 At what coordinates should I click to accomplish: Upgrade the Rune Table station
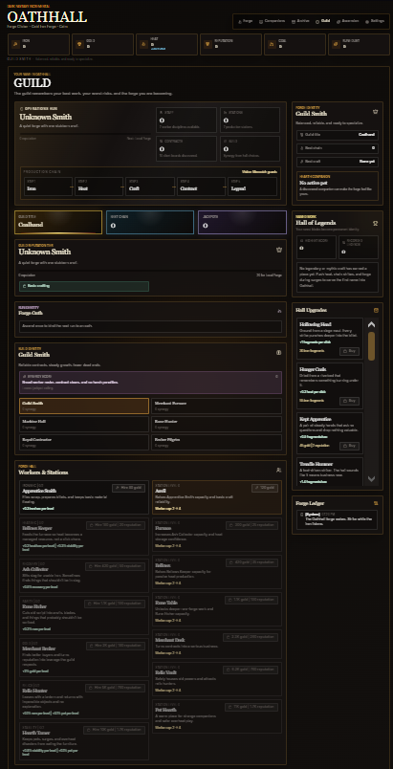tap(251, 600)
